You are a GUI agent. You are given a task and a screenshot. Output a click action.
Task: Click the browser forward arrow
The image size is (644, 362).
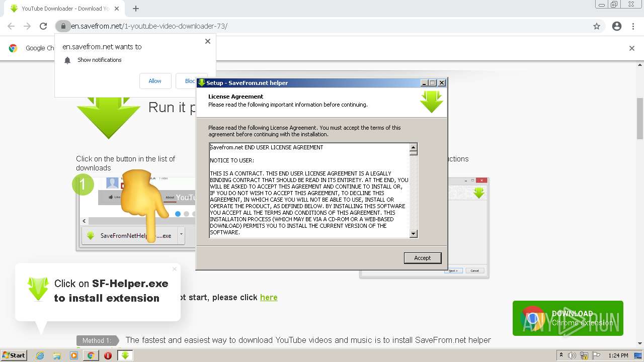[27, 26]
